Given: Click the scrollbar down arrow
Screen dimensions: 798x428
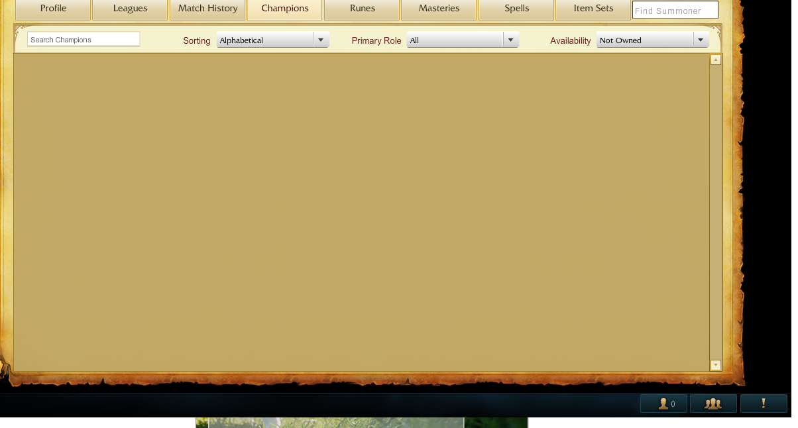Looking at the screenshot, I should 716,365.
